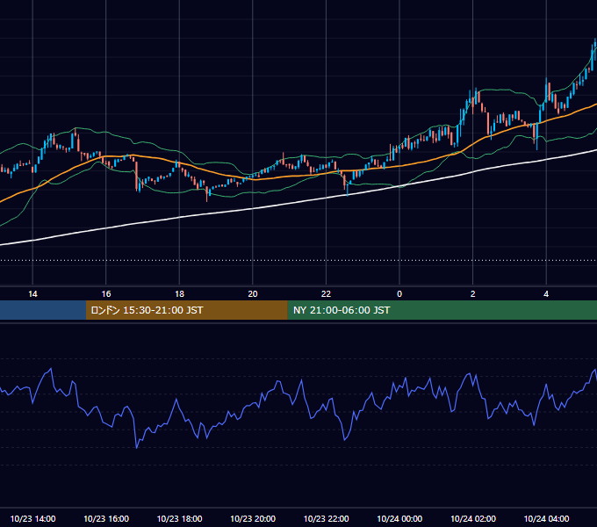Image resolution: width=597 pixels, height=527 pixels.
Task: Click the '16' hour label on price chart axis
Action: 106,294
